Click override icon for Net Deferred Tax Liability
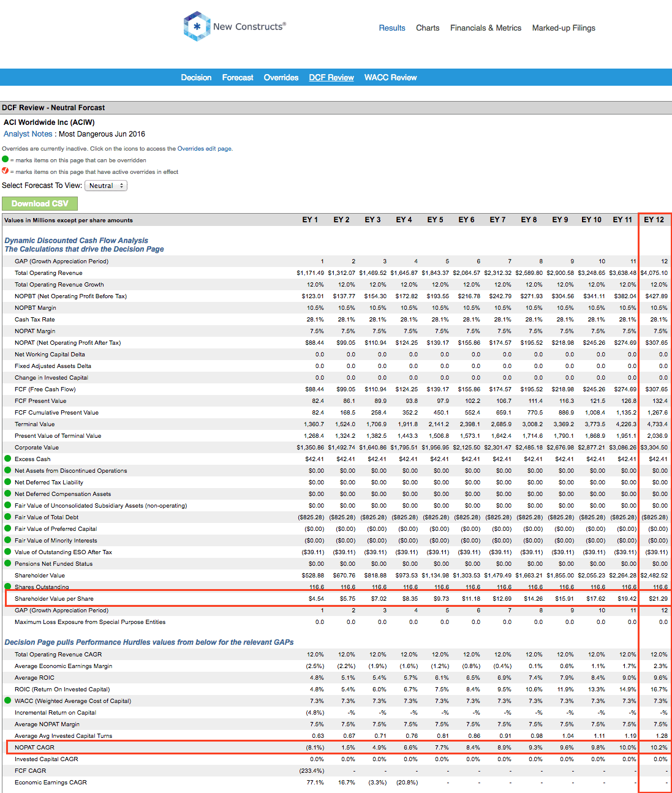The height and width of the screenshot is (793, 672). (8, 482)
